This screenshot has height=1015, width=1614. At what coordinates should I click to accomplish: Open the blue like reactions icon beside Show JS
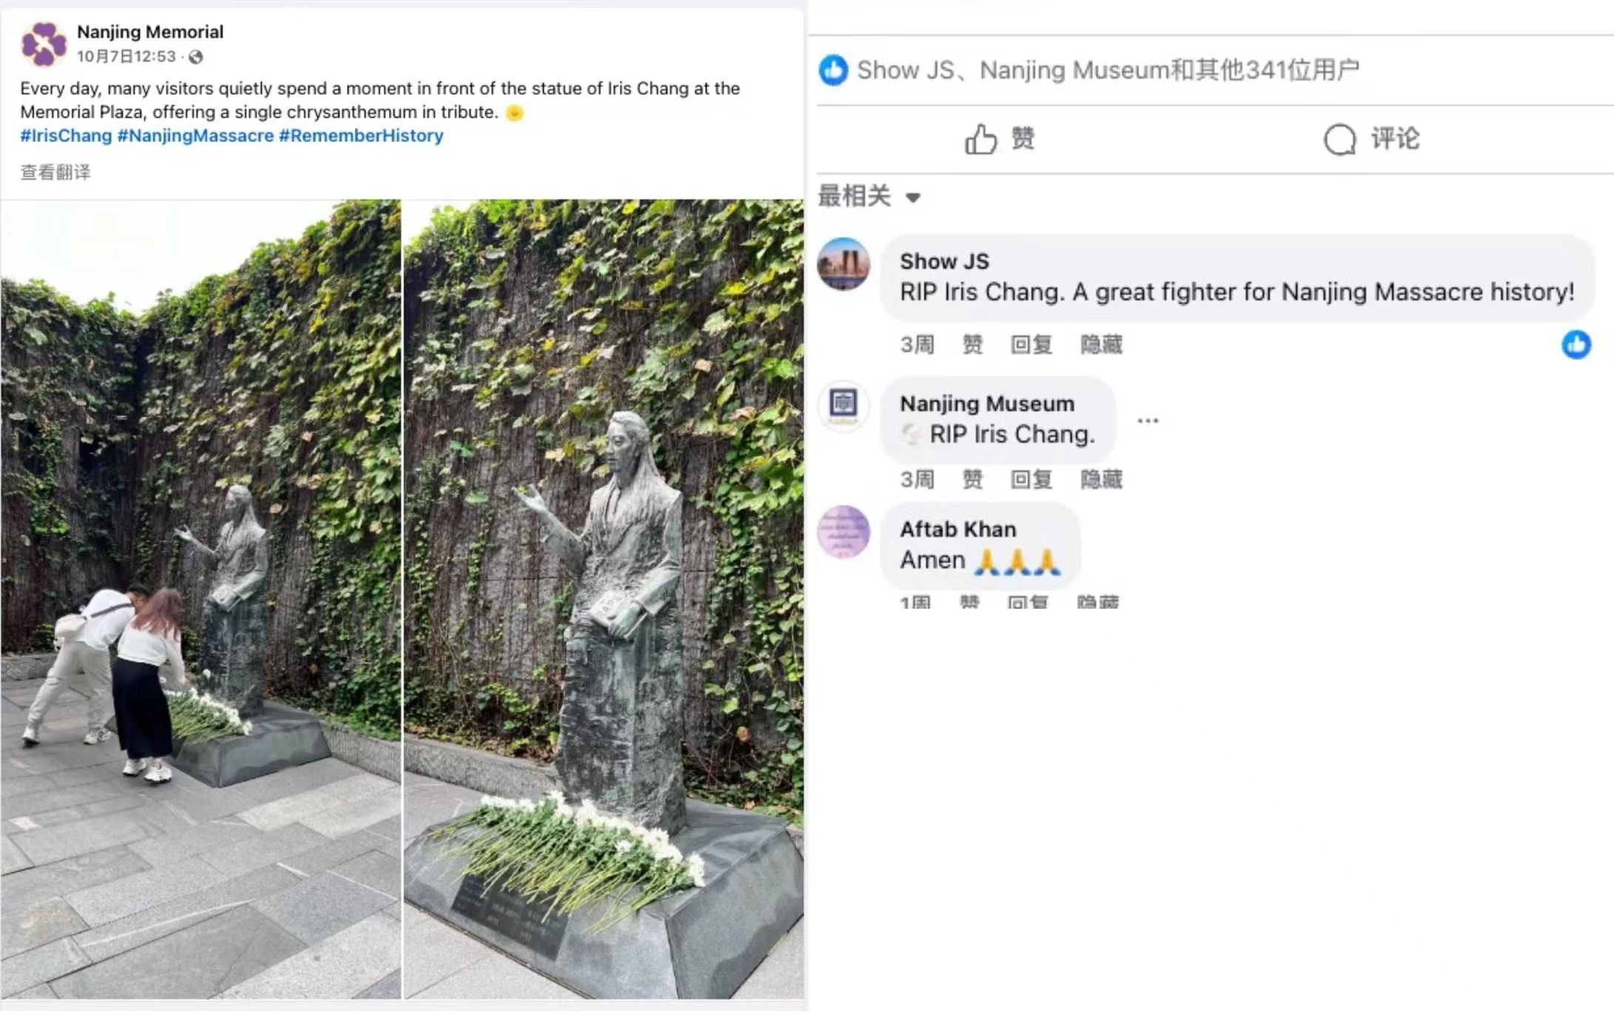tap(834, 70)
